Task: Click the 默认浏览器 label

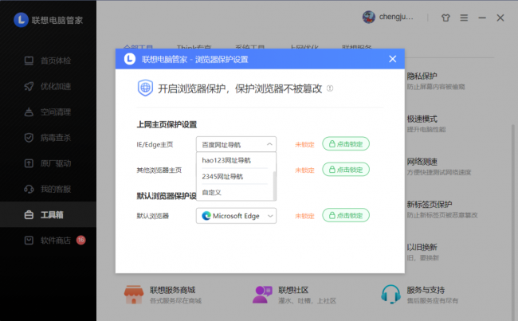Action: pyautogui.click(x=153, y=216)
